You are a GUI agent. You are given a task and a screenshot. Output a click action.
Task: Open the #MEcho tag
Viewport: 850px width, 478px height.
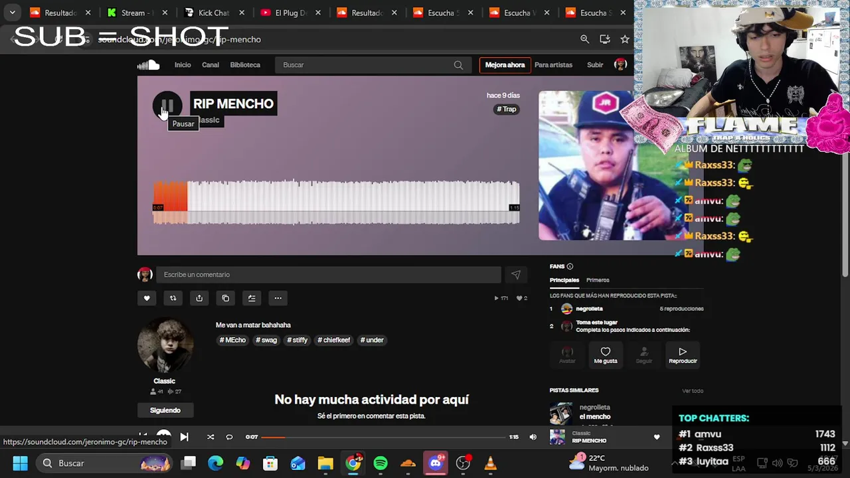point(233,340)
